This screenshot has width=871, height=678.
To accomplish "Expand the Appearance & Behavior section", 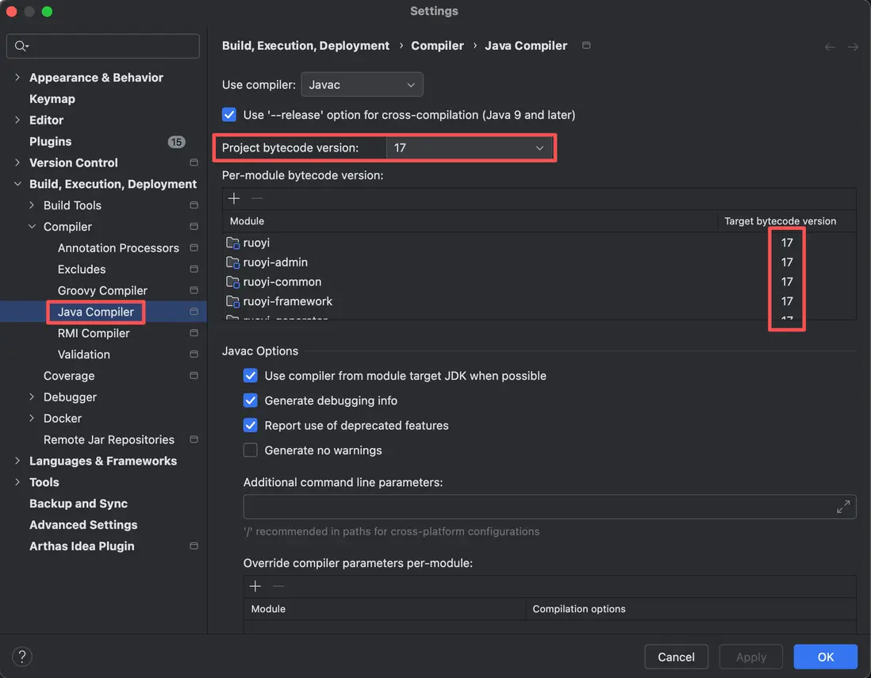I will click(x=17, y=78).
